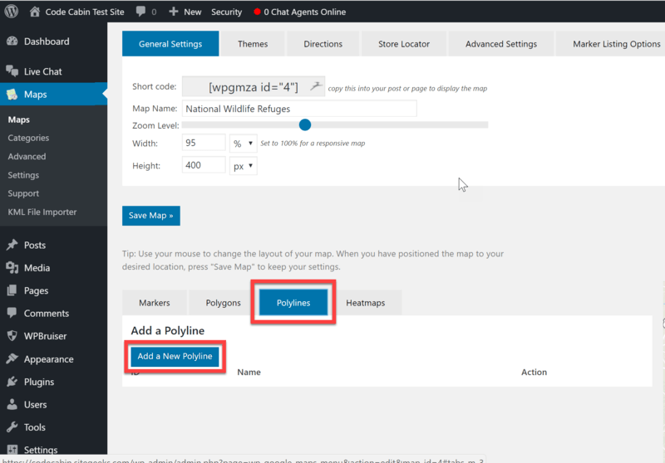Open Categories in the Maps submenu
665x463 pixels.
(28, 138)
